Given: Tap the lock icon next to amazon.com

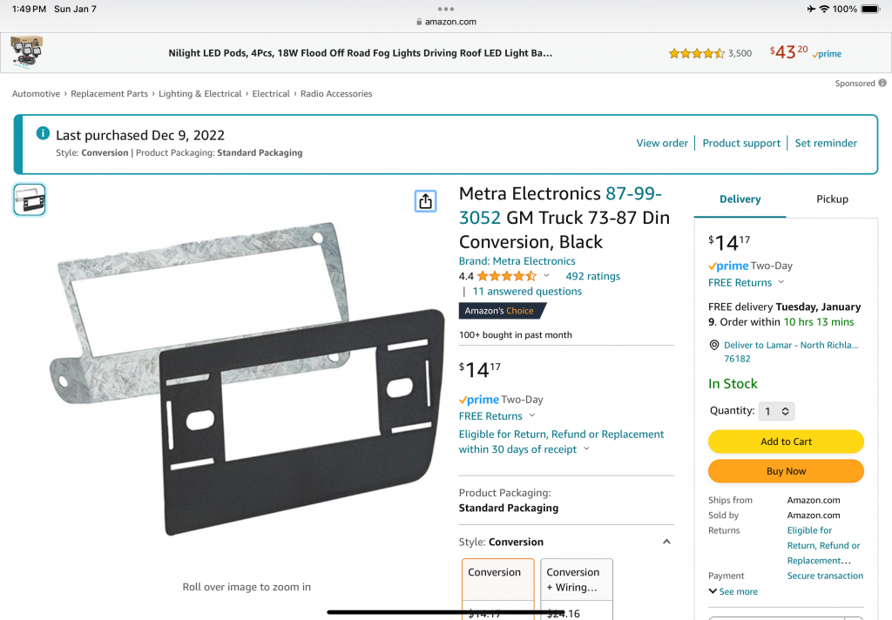Looking at the screenshot, I should coord(419,22).
